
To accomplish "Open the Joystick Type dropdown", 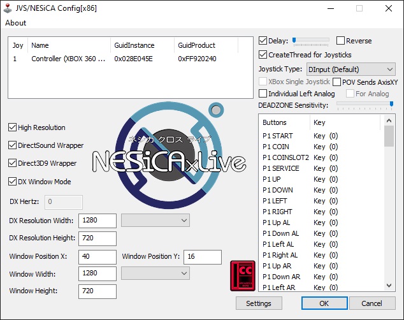I will pos(350,69).
